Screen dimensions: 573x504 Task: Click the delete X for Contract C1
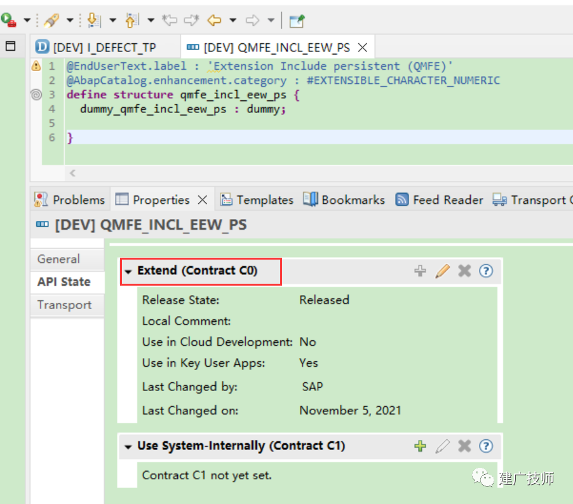464,446
